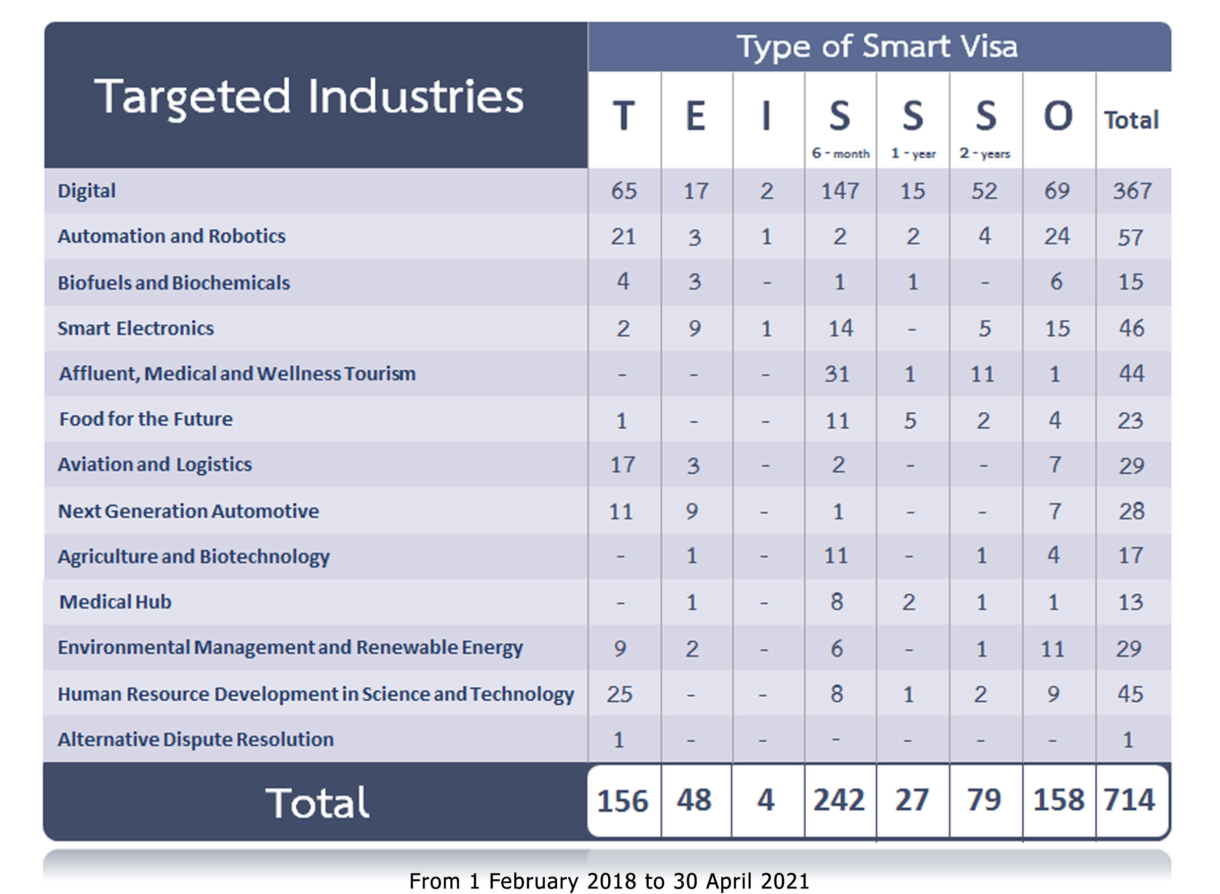Select the O visa column header
The image size is (1220, 894).
click(1057, 117)
